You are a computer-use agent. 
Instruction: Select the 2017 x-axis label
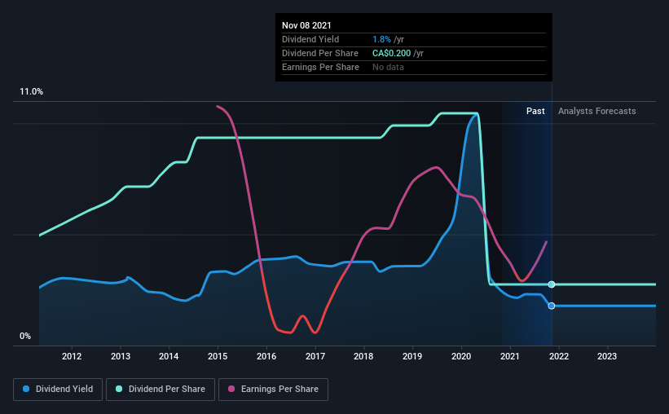[x=315, y=356]
